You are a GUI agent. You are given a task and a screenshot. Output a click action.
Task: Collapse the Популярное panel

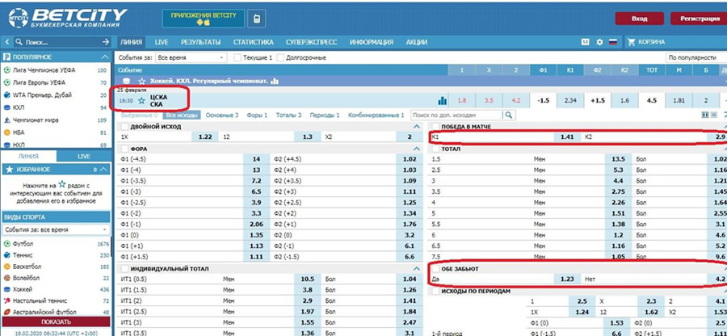click(104, 57)
